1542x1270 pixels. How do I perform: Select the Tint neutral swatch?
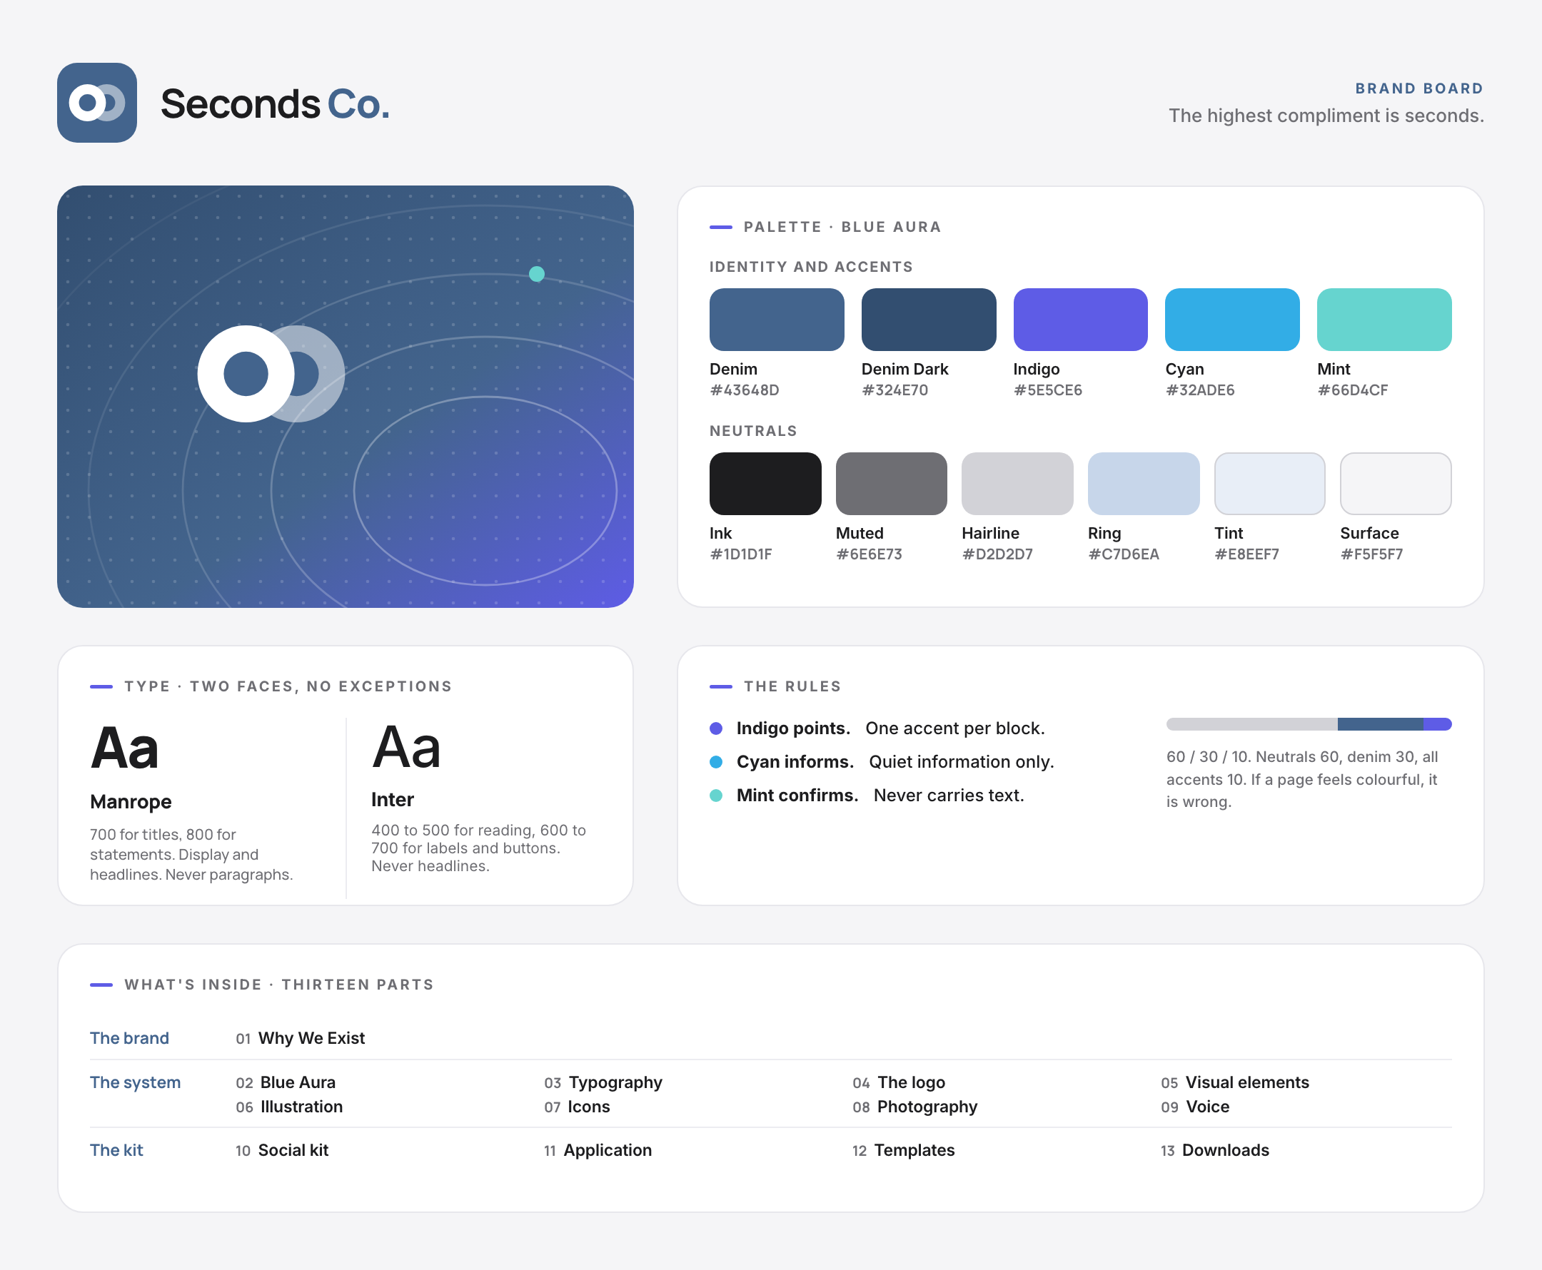pos(1270,484)
